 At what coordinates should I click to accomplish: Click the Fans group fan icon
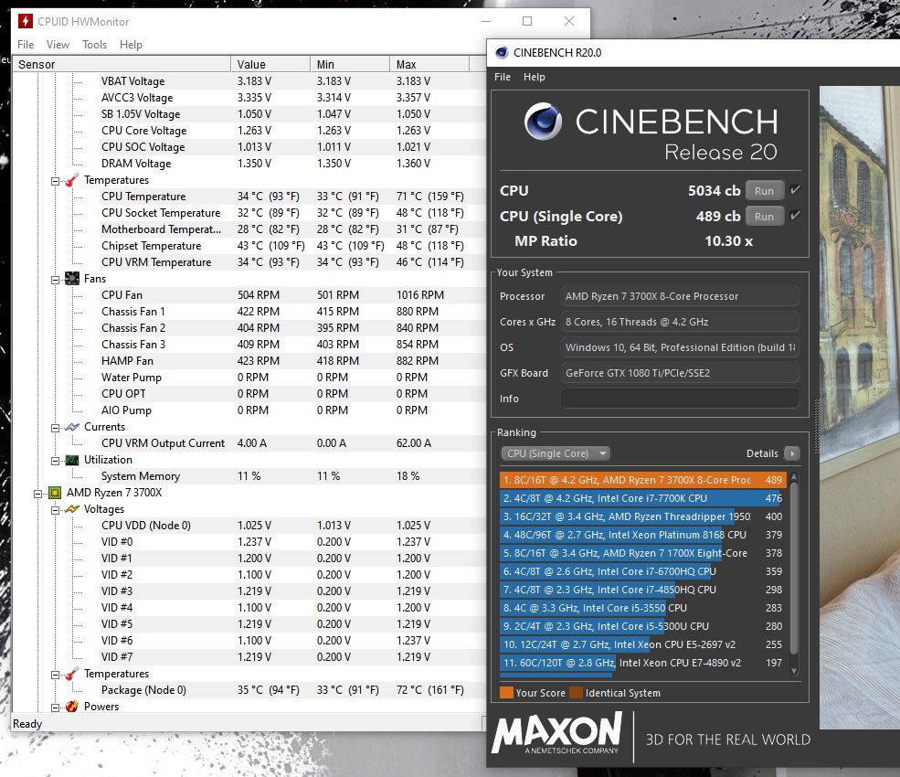[x=72, y=279]
